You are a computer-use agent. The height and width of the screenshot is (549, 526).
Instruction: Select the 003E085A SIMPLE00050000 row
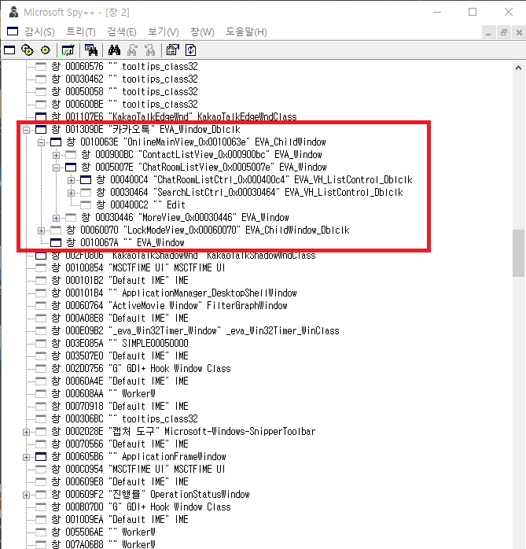[x=120, y=343]
